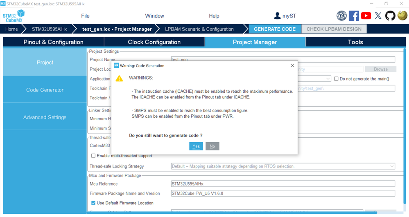
Task: Click the Project Location path field
Action: pos(330,69)
